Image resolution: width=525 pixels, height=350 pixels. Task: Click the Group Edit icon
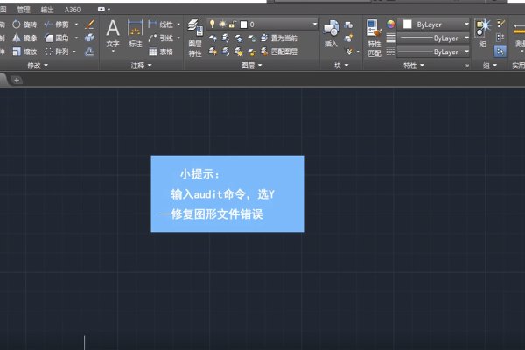pos(500,38)
